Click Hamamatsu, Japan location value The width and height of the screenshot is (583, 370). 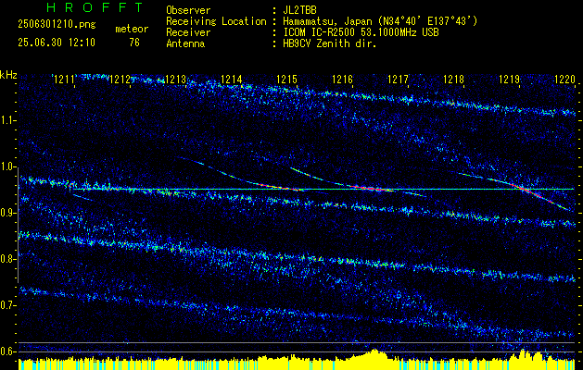[x=380, y=21]
